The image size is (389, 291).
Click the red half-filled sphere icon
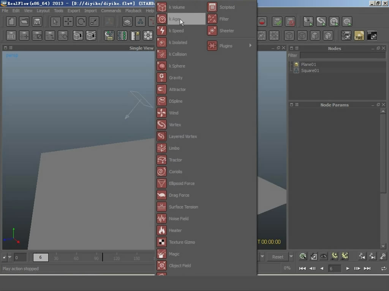pos(262,22)
